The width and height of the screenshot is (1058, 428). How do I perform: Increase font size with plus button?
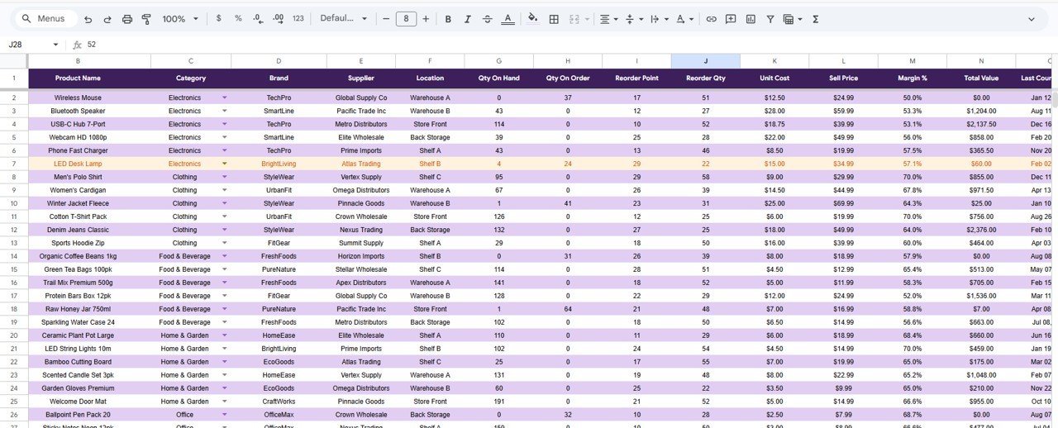tap(426, 19)
